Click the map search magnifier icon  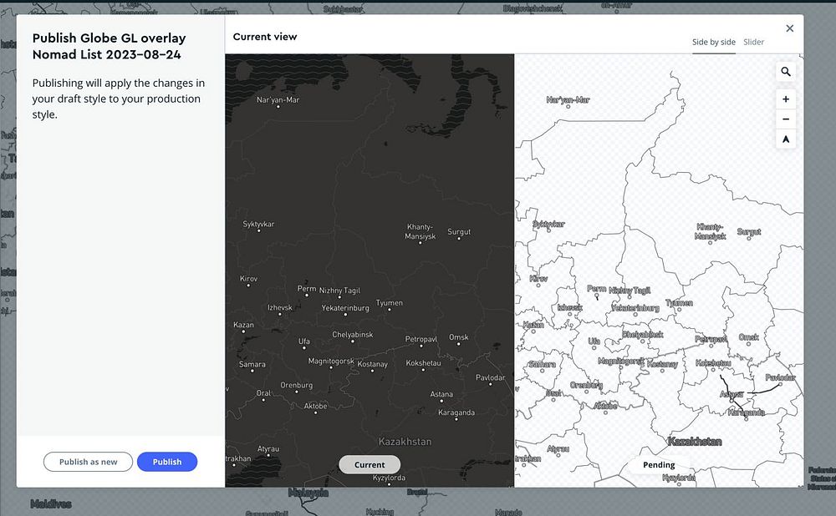pos(785,71)
